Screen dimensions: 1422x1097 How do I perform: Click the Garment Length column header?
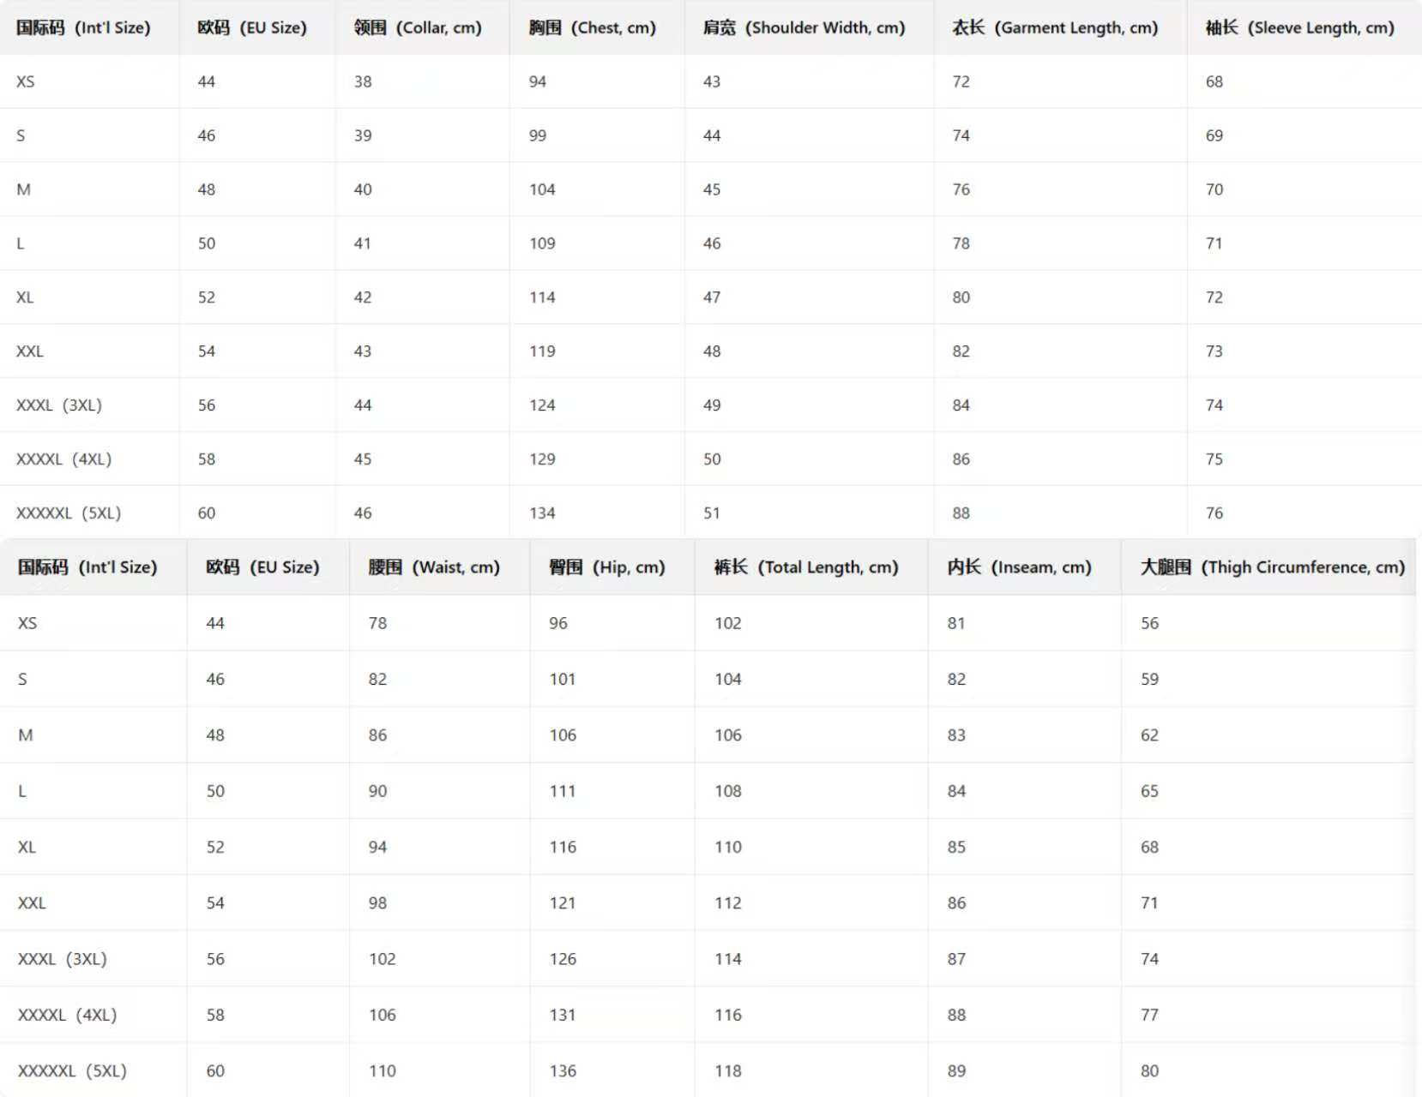(x=1055, y=27)
